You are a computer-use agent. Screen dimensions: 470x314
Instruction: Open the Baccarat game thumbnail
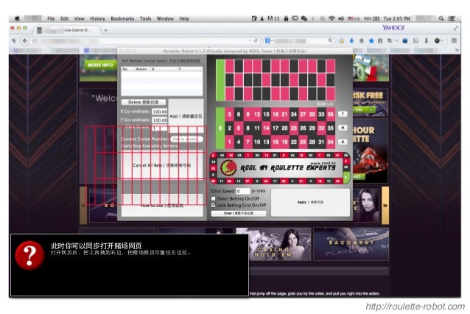pyautogui.click(x=351, y=244)
